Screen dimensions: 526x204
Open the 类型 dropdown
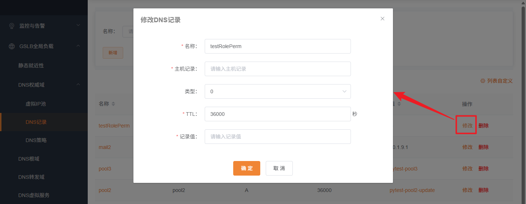pyautogui.click(x=277, y=91)
